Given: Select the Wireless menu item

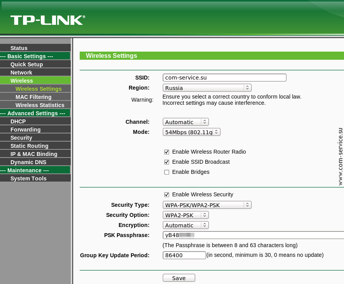Looking at the screenshot, I should click(35, 81).
